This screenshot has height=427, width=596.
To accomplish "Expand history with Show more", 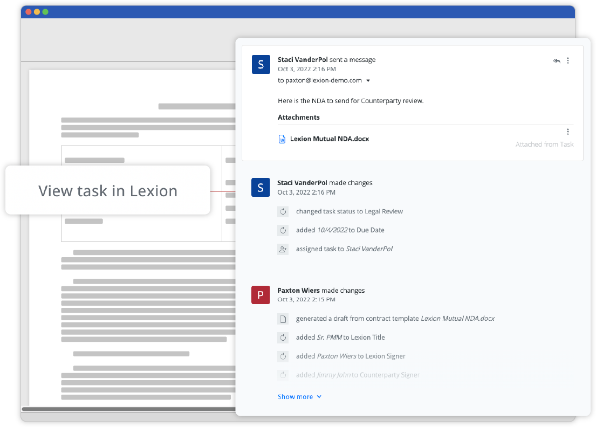I will (x=299, y=397).
